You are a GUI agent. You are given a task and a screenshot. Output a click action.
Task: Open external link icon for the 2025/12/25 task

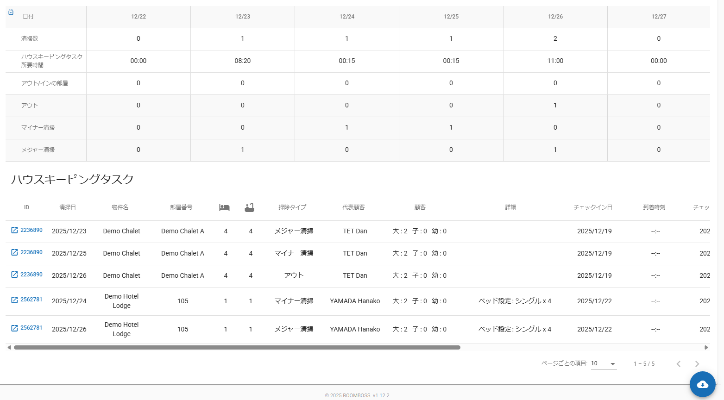click(14, 252)
